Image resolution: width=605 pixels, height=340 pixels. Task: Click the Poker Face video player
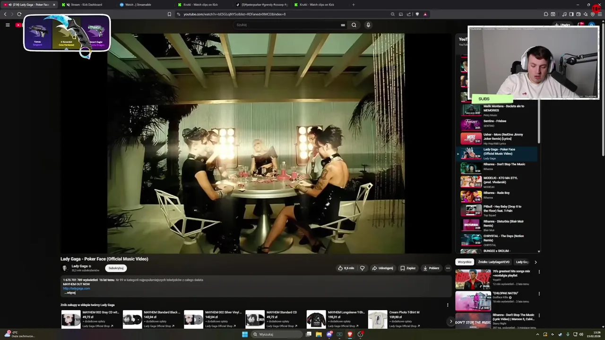click(x=256, y=143)
